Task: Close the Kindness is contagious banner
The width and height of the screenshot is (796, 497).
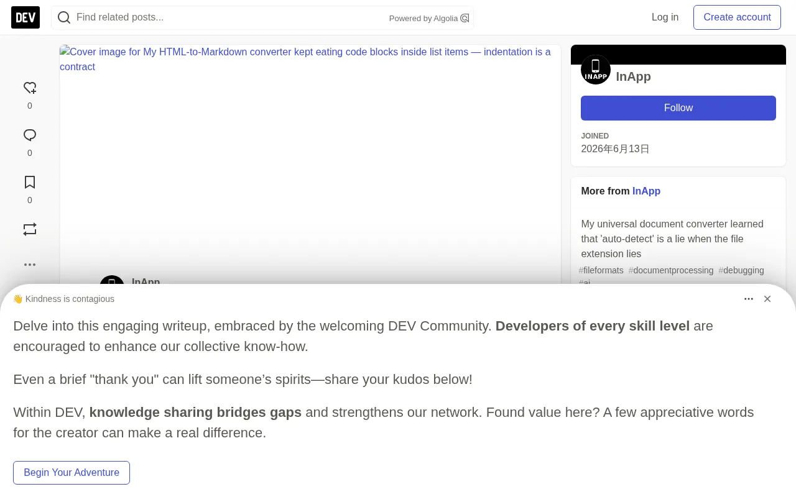Action: click(767, 299)
